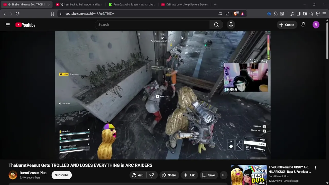Share this video

[x=169, y=175]
